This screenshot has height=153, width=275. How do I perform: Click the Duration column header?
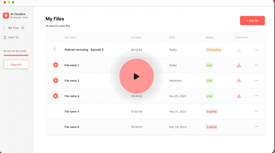pyautogui.click(x=136, y=37)
